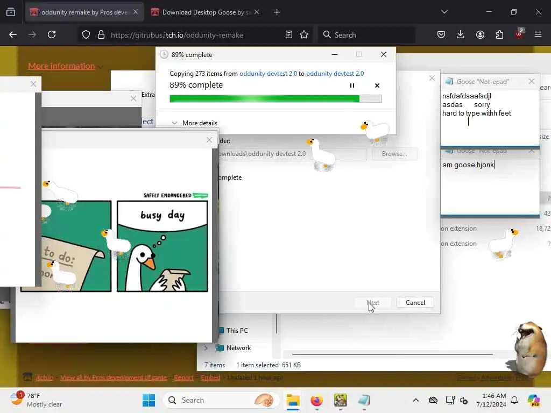Click the Firefox back arrow
Image resolution: width=551 pixels, height=413 pixels.
point(13,34)
